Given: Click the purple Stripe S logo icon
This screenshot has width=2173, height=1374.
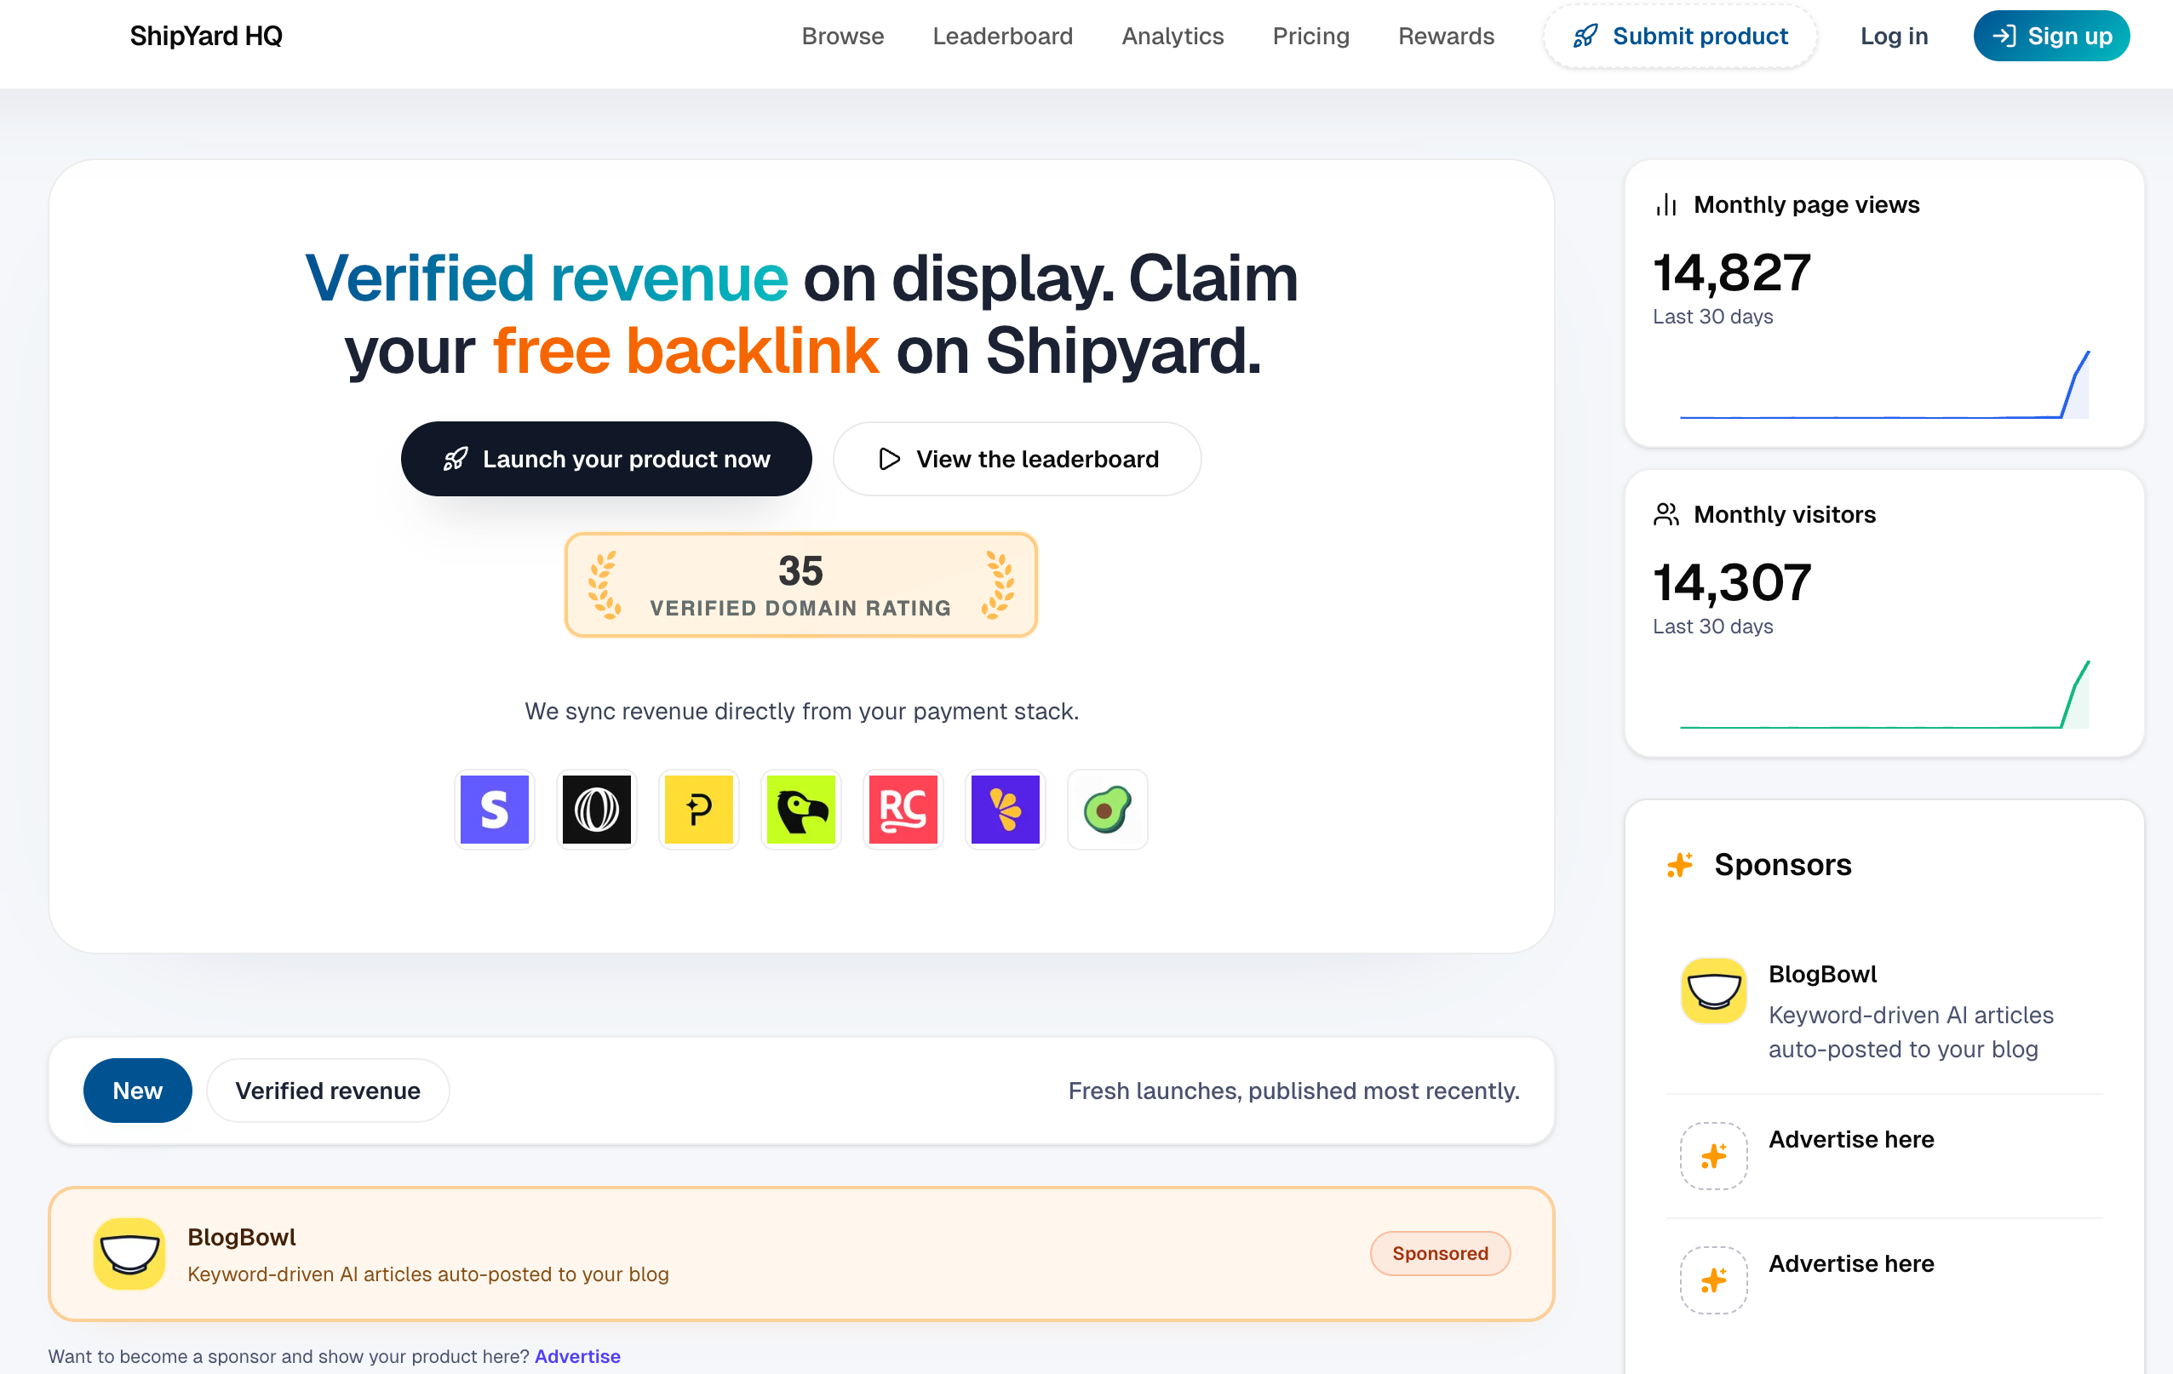Looking at the screenshot, I should click(x=494, y=810).
